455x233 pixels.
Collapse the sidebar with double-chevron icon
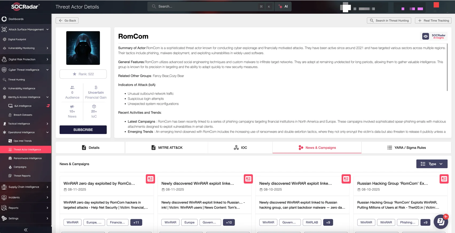coord(26,230)
